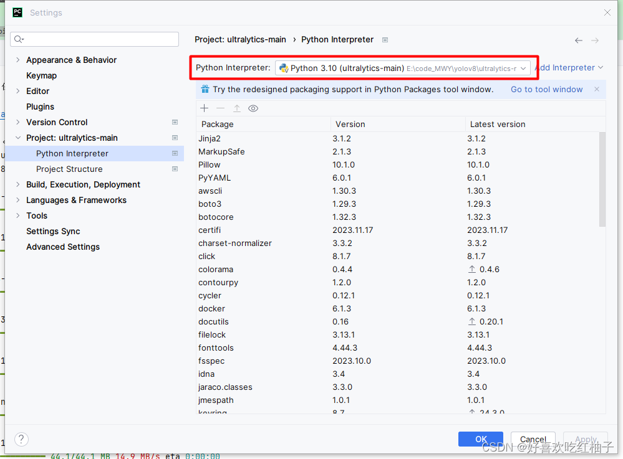The height and width of the screenshot is (459, 623).
Task: Expand Build, Execution, Deployment section
Action: point(17,184)
